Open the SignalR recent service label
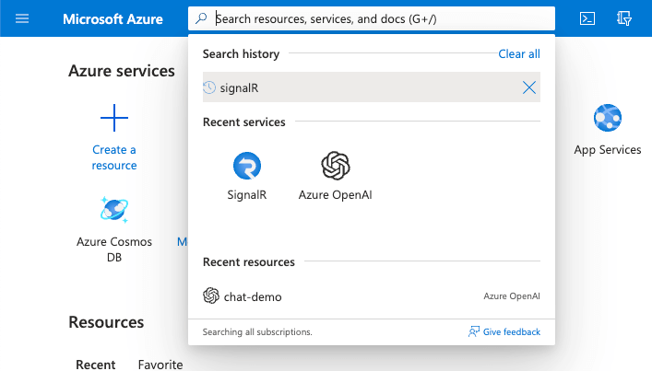This screenshot has width=652, height=371. tap(246, 194)
